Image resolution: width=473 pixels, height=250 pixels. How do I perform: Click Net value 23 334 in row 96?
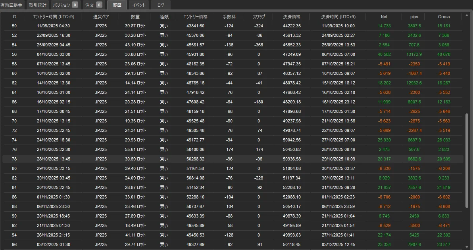384,244
